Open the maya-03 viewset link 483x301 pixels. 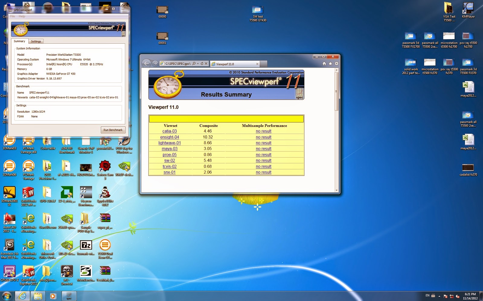(170, 149)
